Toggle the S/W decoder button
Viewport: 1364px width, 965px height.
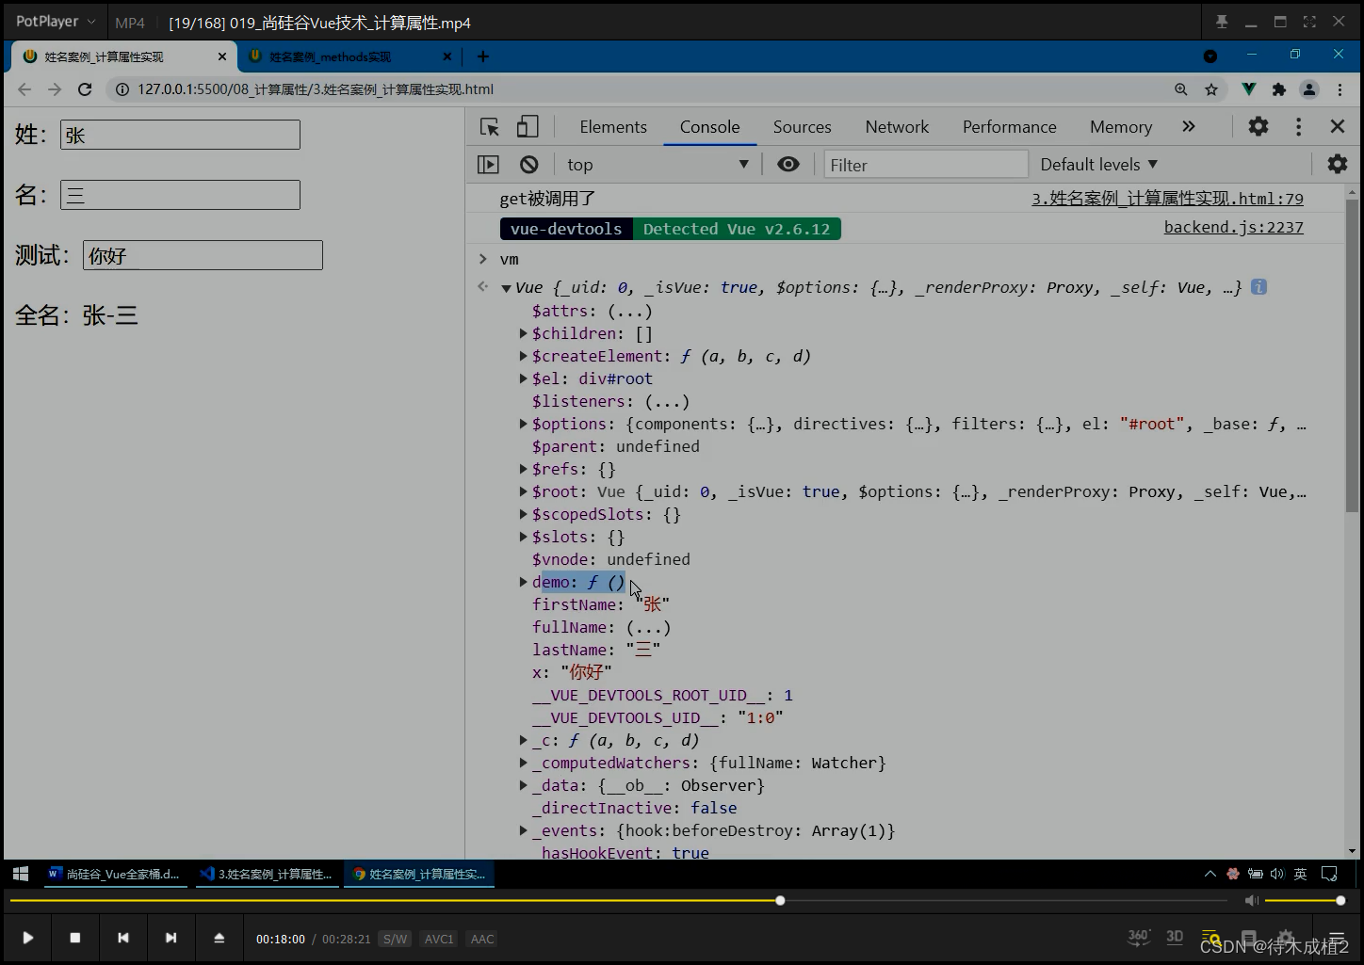pos(396,939)
